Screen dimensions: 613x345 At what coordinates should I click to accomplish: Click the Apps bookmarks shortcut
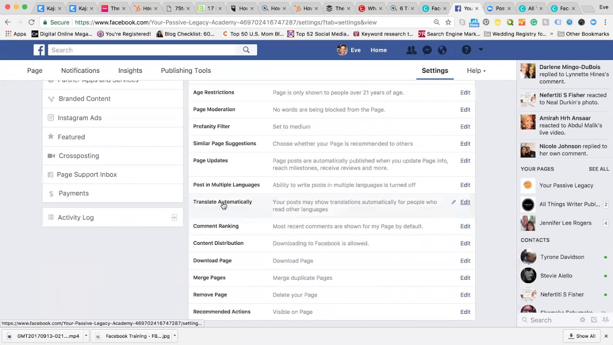click(x=15, y=34)
